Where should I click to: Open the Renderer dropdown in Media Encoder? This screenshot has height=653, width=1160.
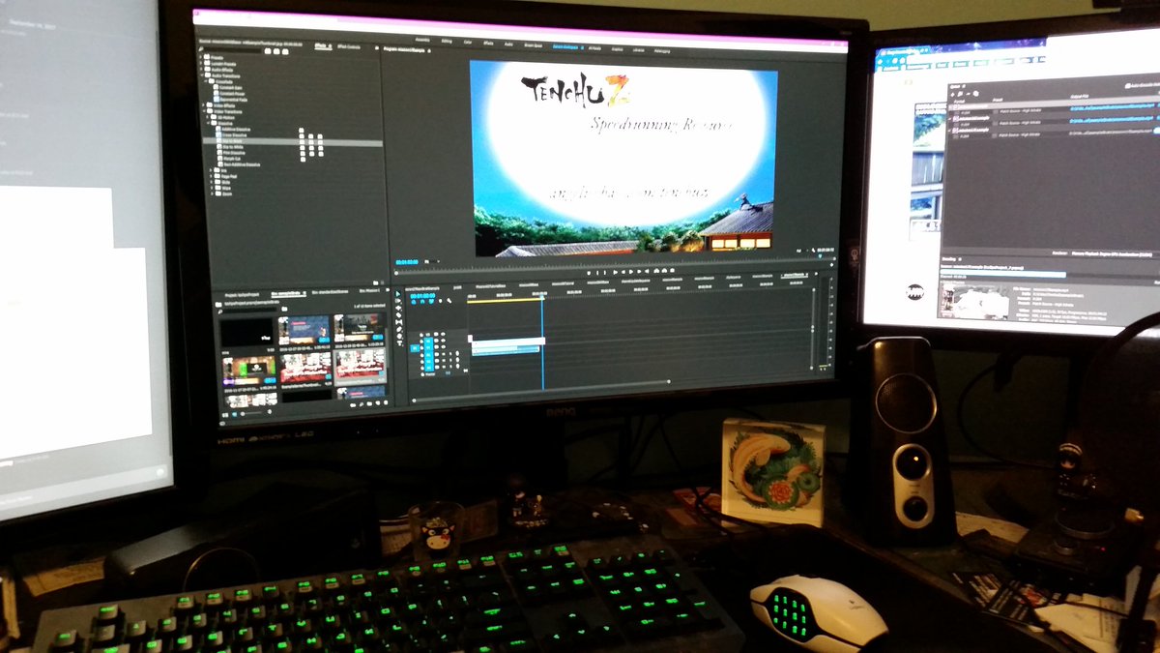(1112, 254)
